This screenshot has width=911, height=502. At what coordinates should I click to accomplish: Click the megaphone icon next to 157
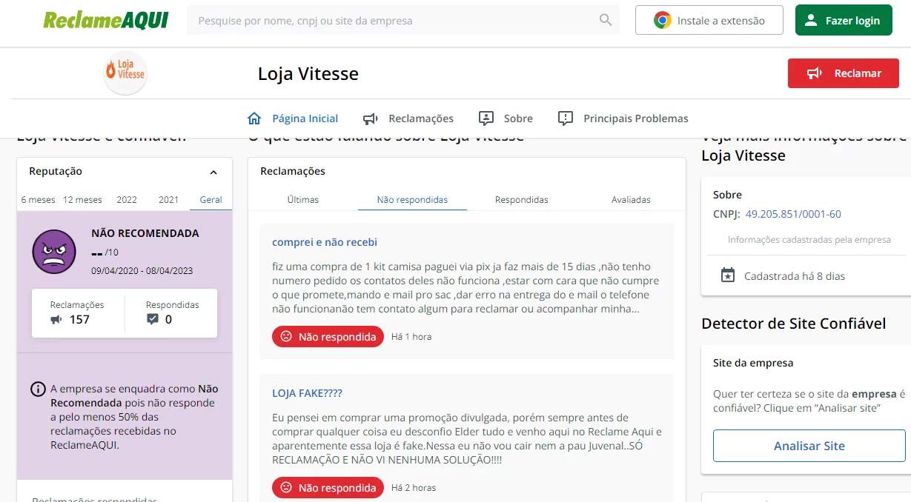[56, 320]
